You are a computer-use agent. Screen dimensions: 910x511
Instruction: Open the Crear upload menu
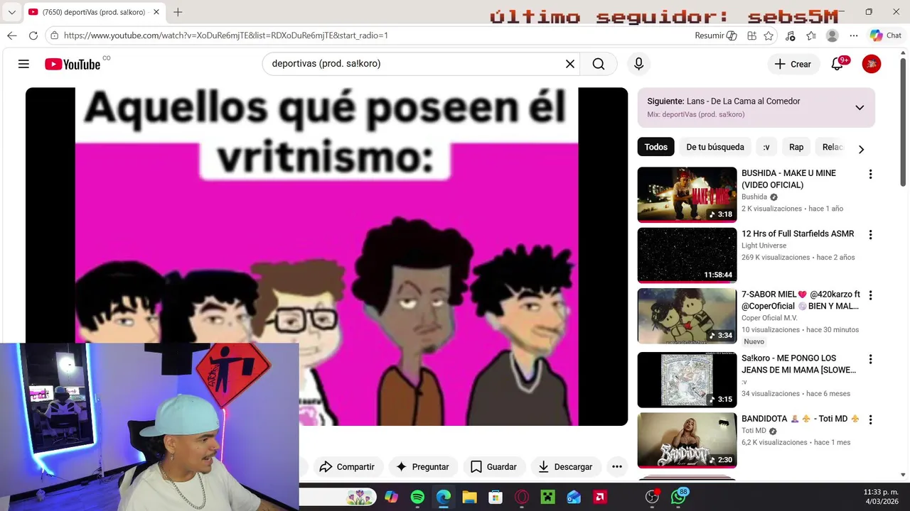[793, 64]
